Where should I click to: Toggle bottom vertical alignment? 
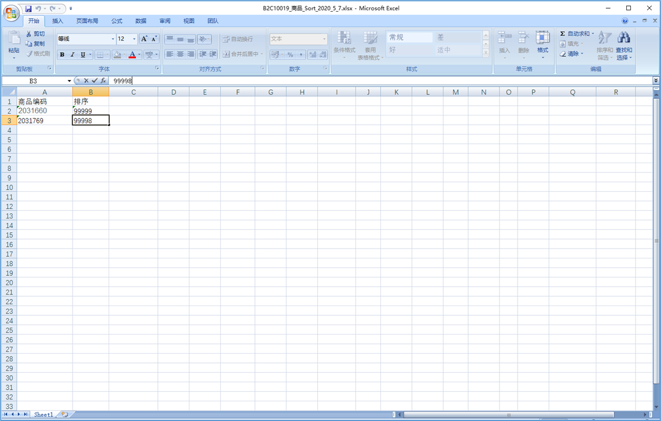[x=191, y=39]
